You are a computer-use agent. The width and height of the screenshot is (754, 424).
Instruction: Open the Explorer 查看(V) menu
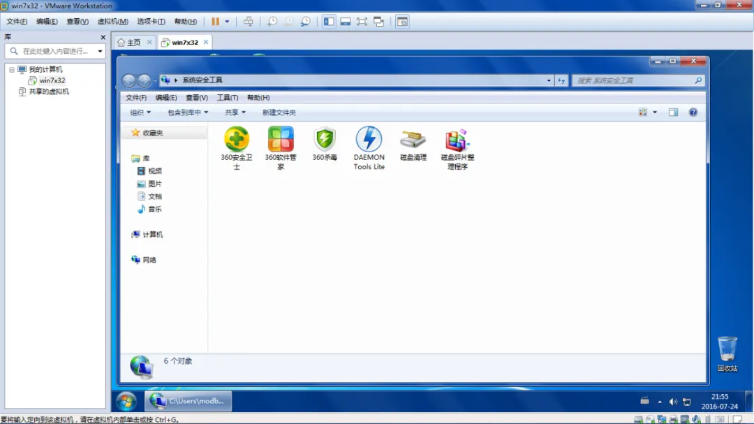pos(197,97)
